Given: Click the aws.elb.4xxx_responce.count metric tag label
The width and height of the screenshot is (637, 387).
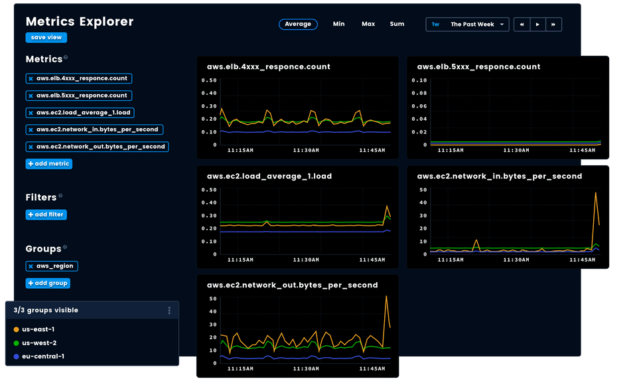Looking at the screenshot, I should pyautogui.click(x=82, y=78).
